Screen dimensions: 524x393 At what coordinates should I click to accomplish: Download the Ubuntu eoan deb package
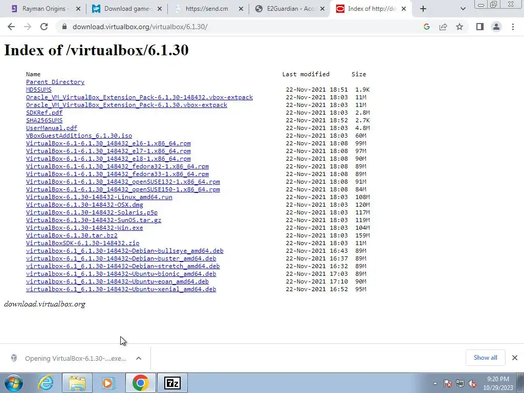click(117, 282)
